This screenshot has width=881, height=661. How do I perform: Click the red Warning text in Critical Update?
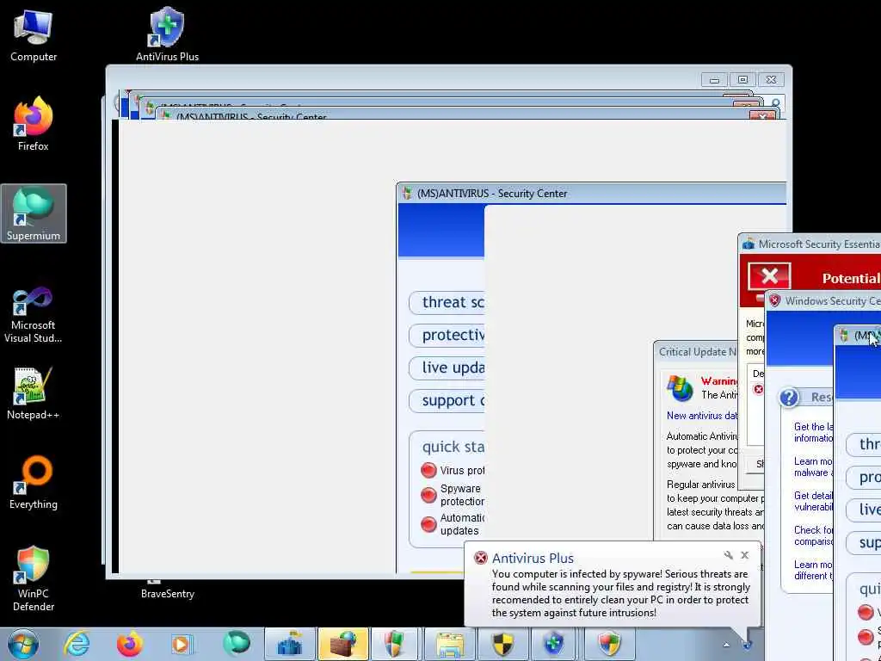click(x=719, y=381)
